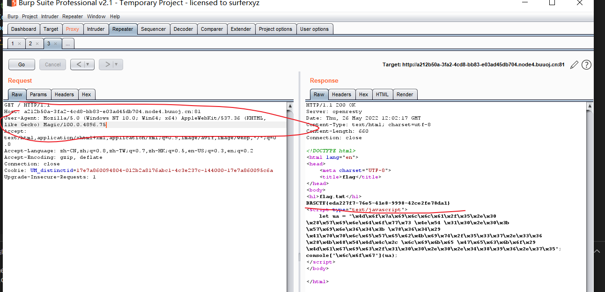The image size is (605, 292).
Task: Open the Intruder menu
Action: pyautogui.click(x=50, y=16)
